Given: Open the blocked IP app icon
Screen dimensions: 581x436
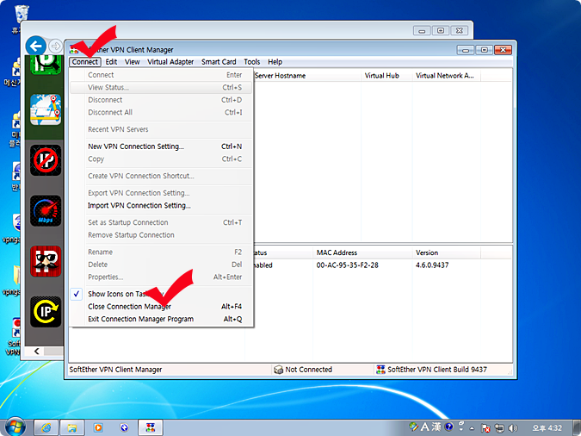Looking at the screenshot, I should coord(46,160).
